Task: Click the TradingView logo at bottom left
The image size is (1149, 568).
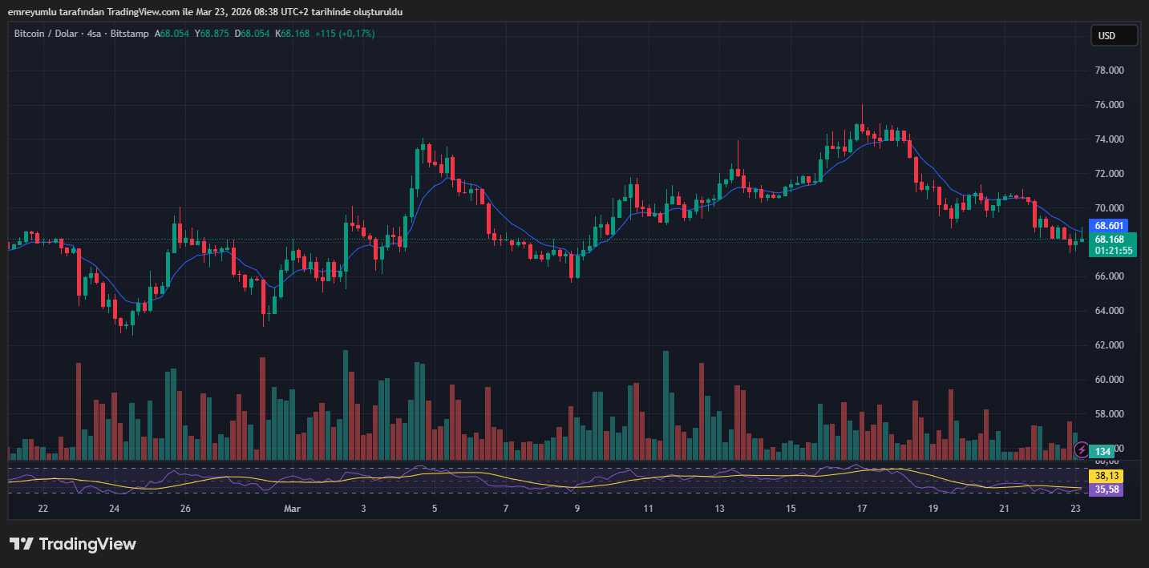Action: 73,544
